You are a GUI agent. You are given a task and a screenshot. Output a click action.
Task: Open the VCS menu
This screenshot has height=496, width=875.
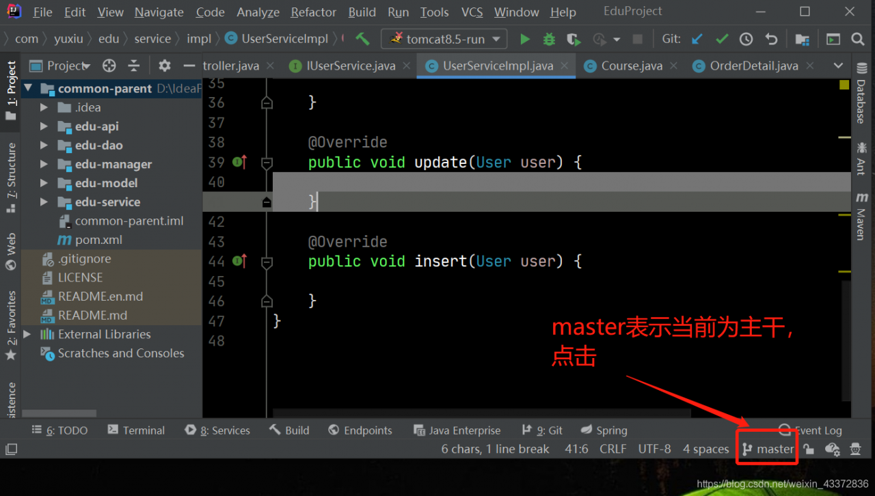coord(472,12)
